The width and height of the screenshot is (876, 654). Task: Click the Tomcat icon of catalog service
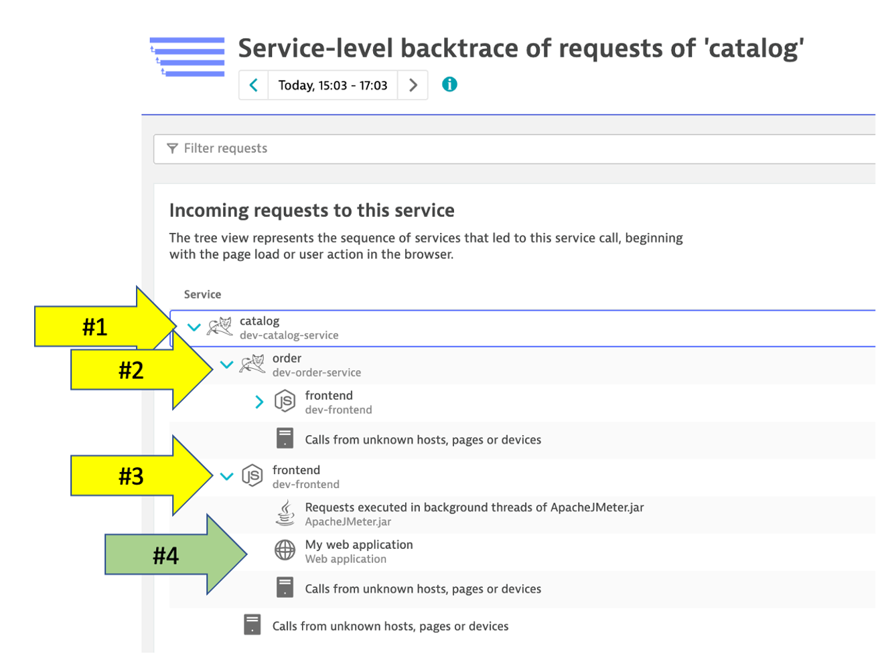pos(220,327)
